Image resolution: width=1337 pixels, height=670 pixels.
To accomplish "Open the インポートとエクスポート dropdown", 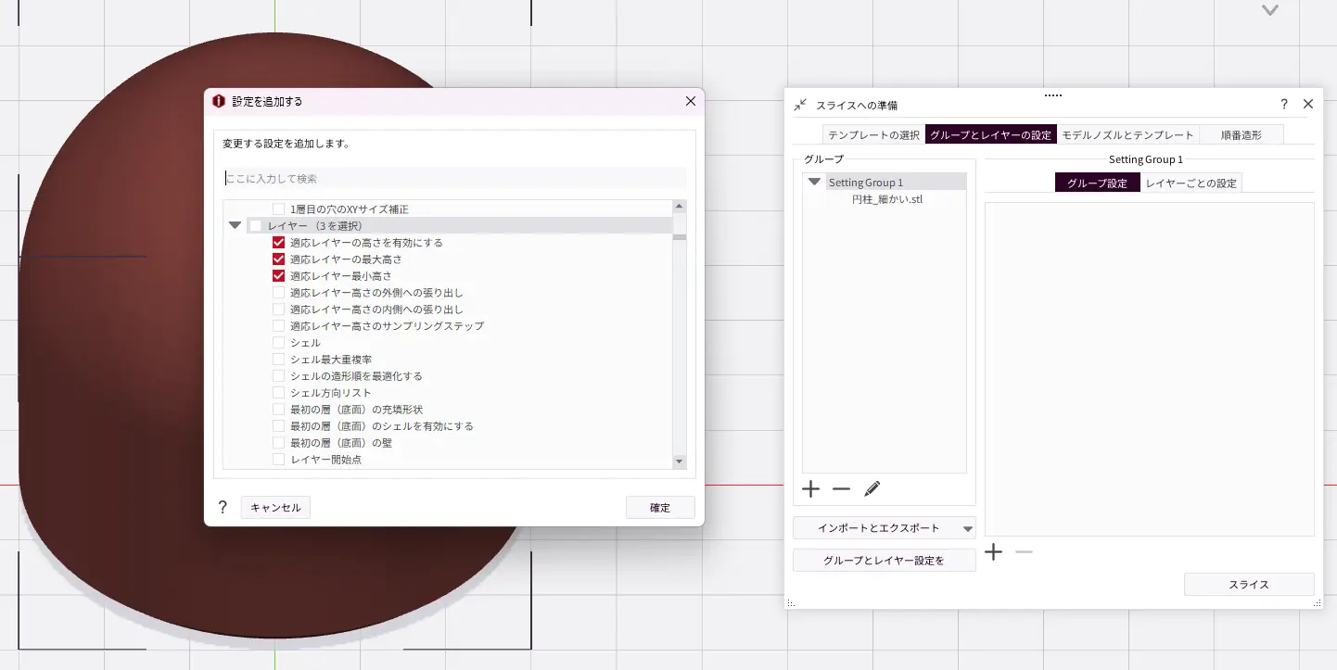I will [x=968, y=528].
